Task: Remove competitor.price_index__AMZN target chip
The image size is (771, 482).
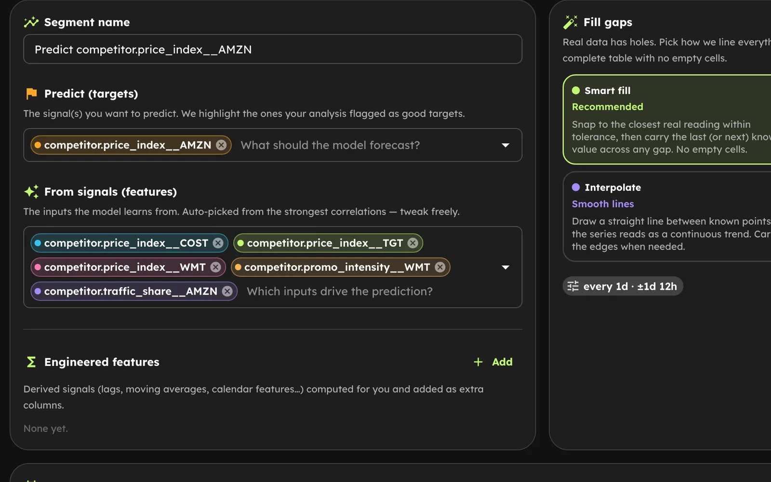Action: coord(221,145)
